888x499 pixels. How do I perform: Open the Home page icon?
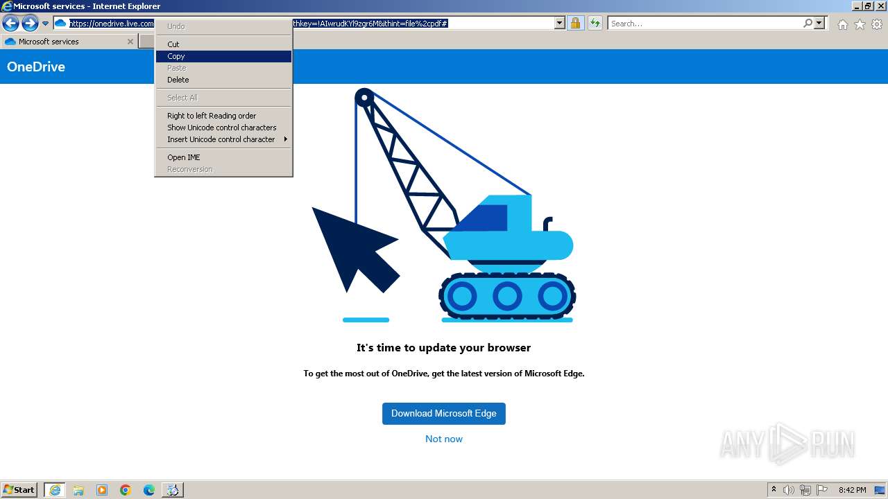[x=842, y=24]
